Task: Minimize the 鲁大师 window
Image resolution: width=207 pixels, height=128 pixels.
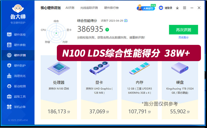Action: [x=192, y=8]
